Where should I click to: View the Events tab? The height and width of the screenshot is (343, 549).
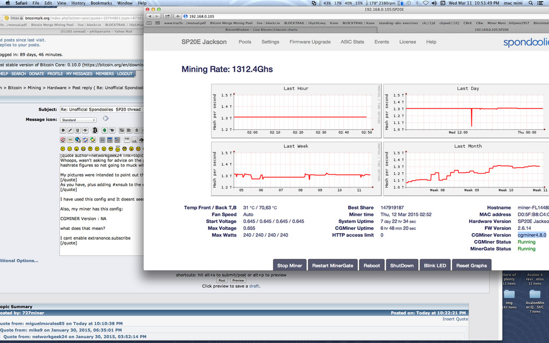pyautogui.click(x=382, y=42)
